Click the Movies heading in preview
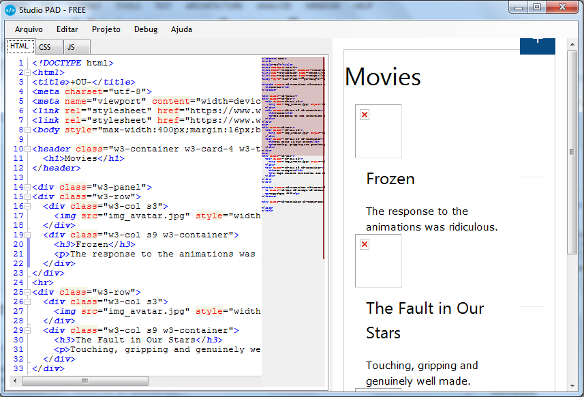Screen dimensions: 584x397 (383, 77)
